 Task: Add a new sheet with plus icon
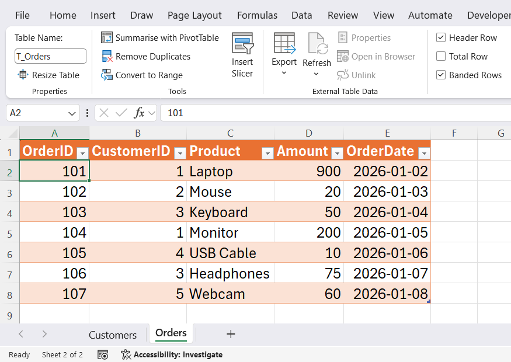coord(231,334)
